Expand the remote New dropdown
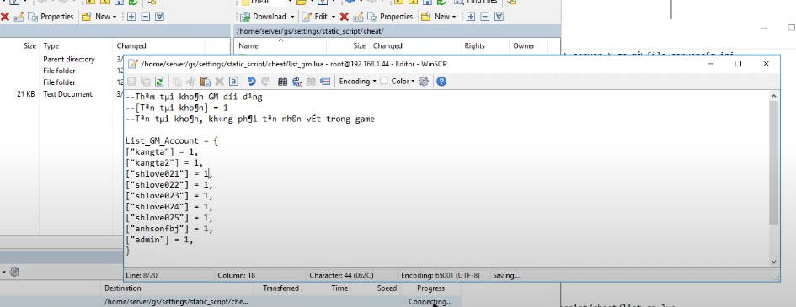Screen dimensions: 796x307 tap(438, 17)
